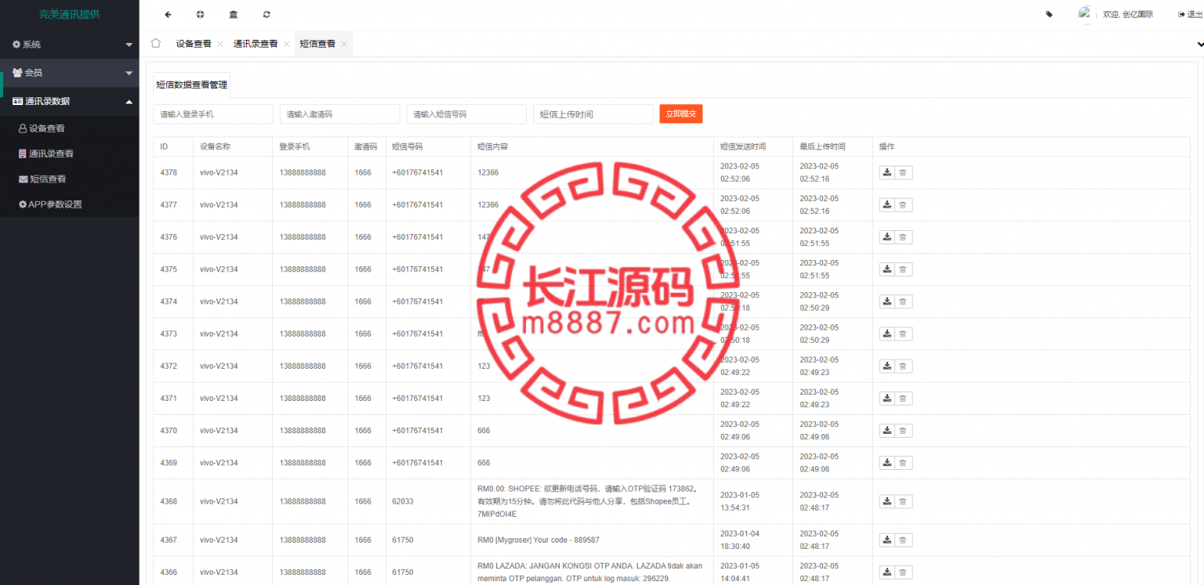Image resolution: width=1204 pixels, height=585 pixels.
Task: Switch to the 通讯录查看 tab
Action: [x=256, y=44]
